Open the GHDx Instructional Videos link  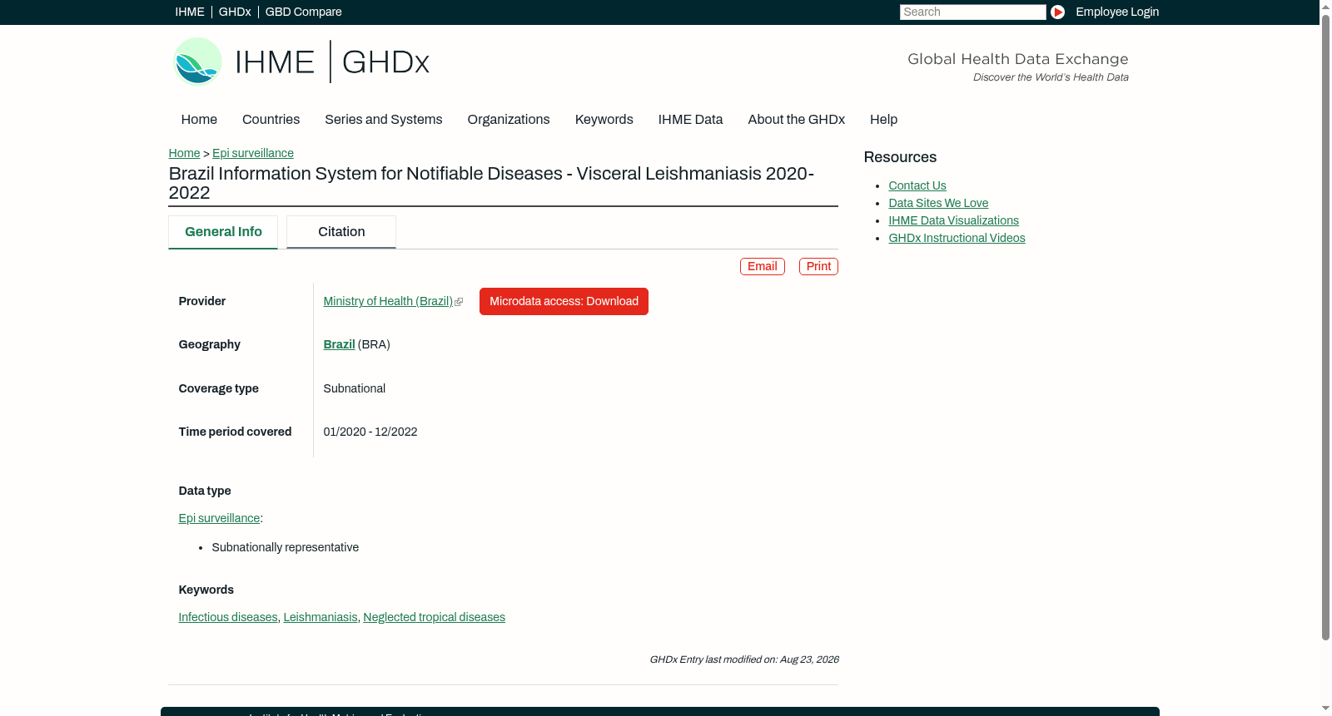[957, 238]
